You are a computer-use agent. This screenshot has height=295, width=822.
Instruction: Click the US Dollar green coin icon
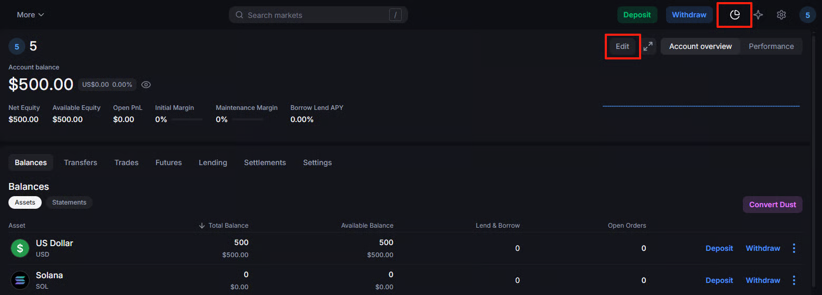point(20,248)
